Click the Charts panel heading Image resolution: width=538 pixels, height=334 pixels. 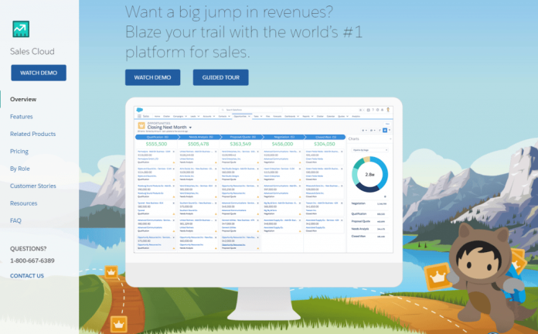click(354, 138)
